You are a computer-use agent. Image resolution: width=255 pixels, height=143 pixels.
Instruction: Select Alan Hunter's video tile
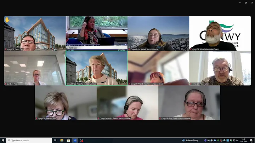(x=220, y=68)
